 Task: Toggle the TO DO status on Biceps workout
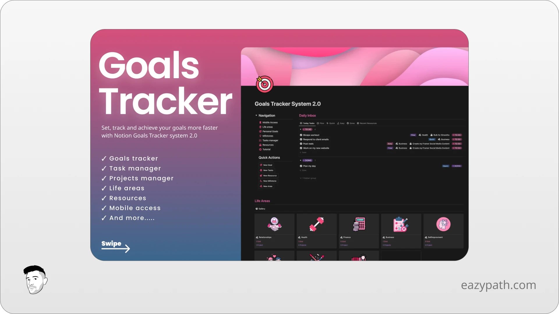[x=457, y=135]
